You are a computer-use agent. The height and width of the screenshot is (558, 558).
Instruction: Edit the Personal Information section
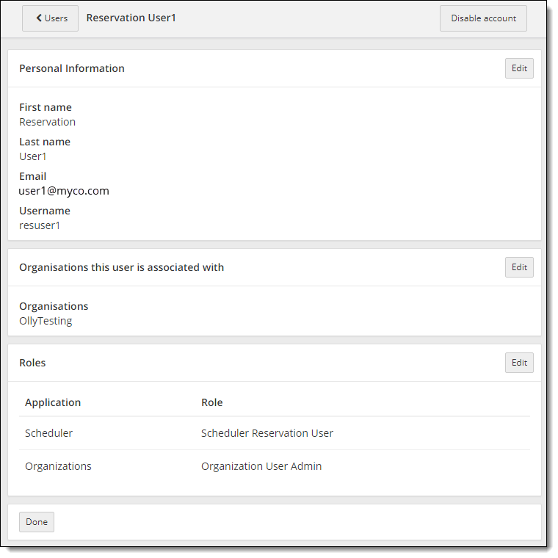[x=519, y=68]
